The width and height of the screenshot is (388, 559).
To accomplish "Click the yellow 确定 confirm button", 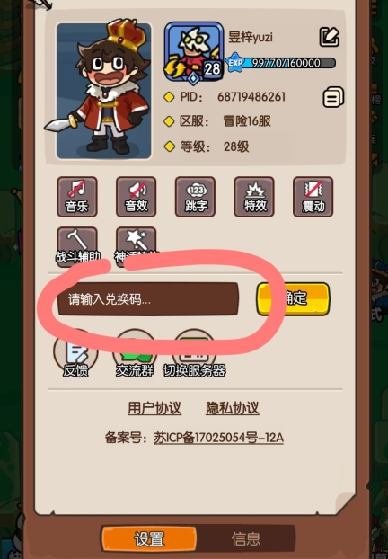I will point(293,298).
